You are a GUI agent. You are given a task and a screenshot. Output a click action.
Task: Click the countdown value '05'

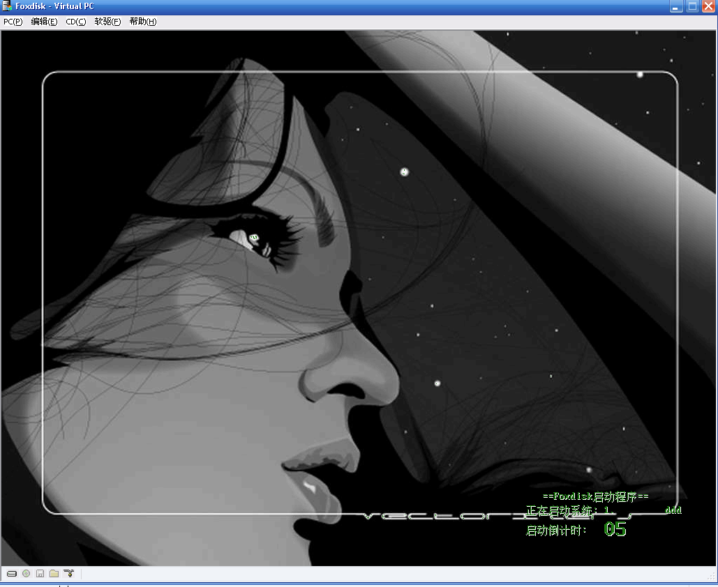point(615,529)
